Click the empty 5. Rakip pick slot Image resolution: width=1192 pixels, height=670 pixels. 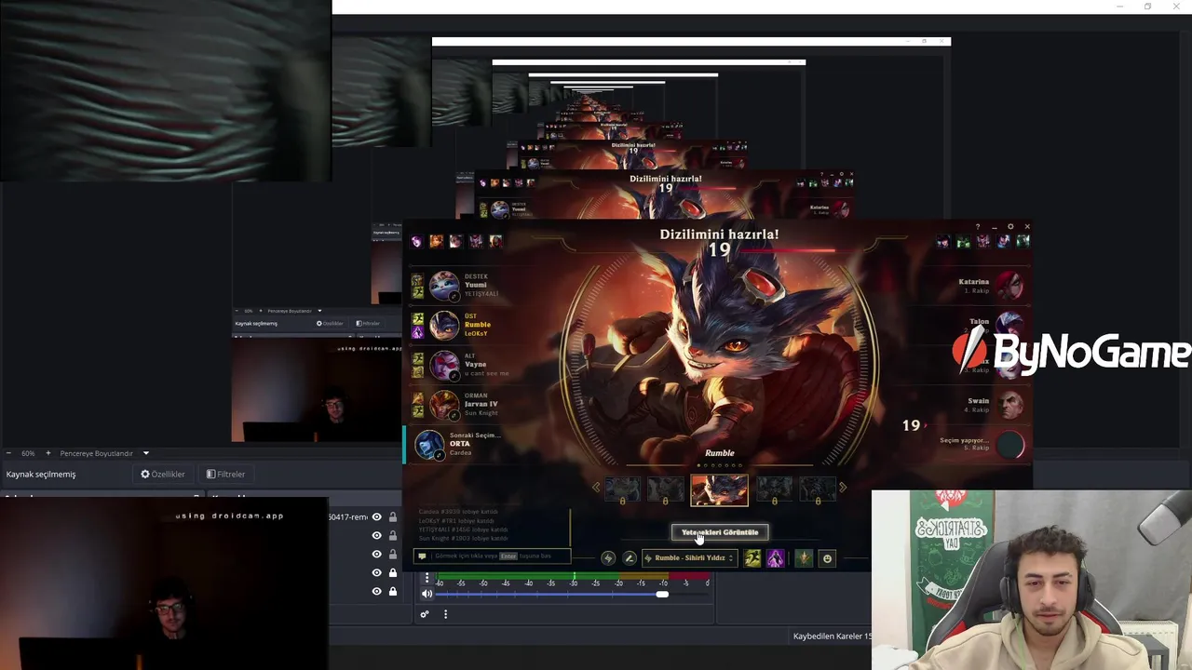(x=1010, y=445)
